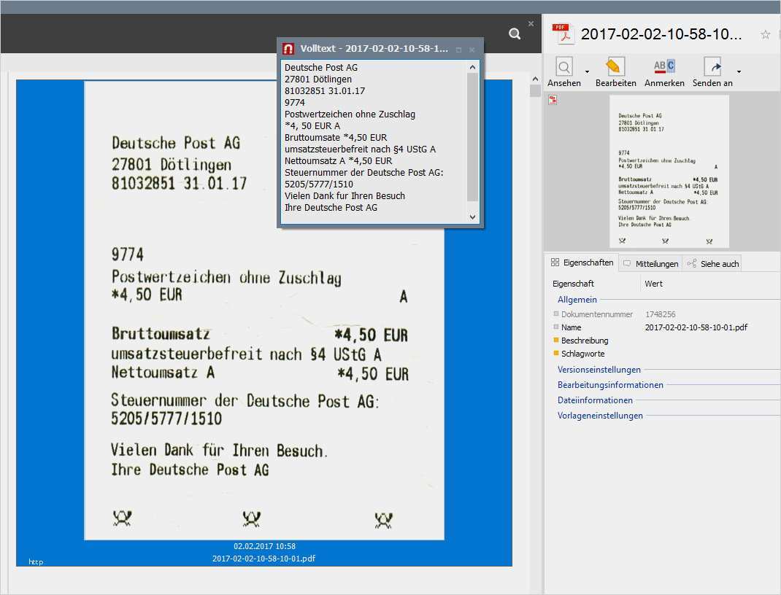The width and height of the screenshot is (781, 595).
Task: Switch to the Siehe auch tab
Action: point(712,263)
